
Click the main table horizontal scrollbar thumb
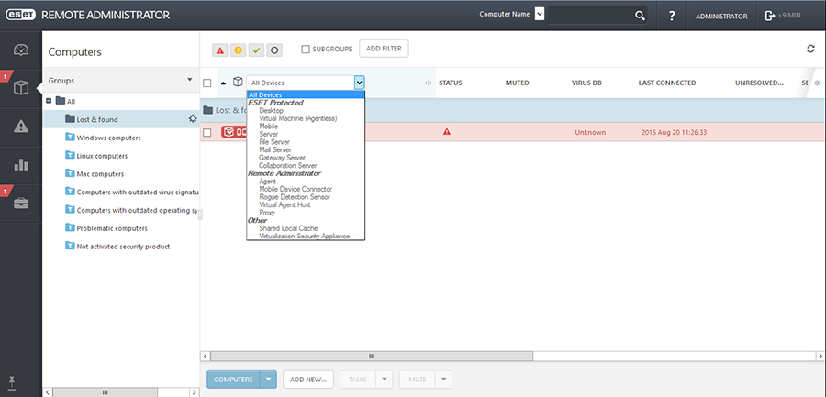tap(372, 357)
